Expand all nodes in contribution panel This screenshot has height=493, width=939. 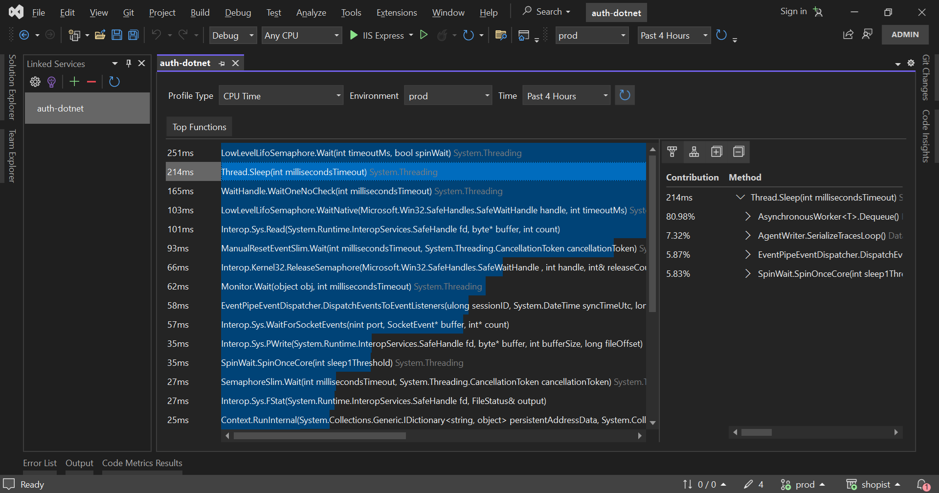[716, 152]
